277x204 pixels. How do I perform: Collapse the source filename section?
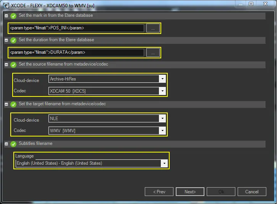(6, 65)
